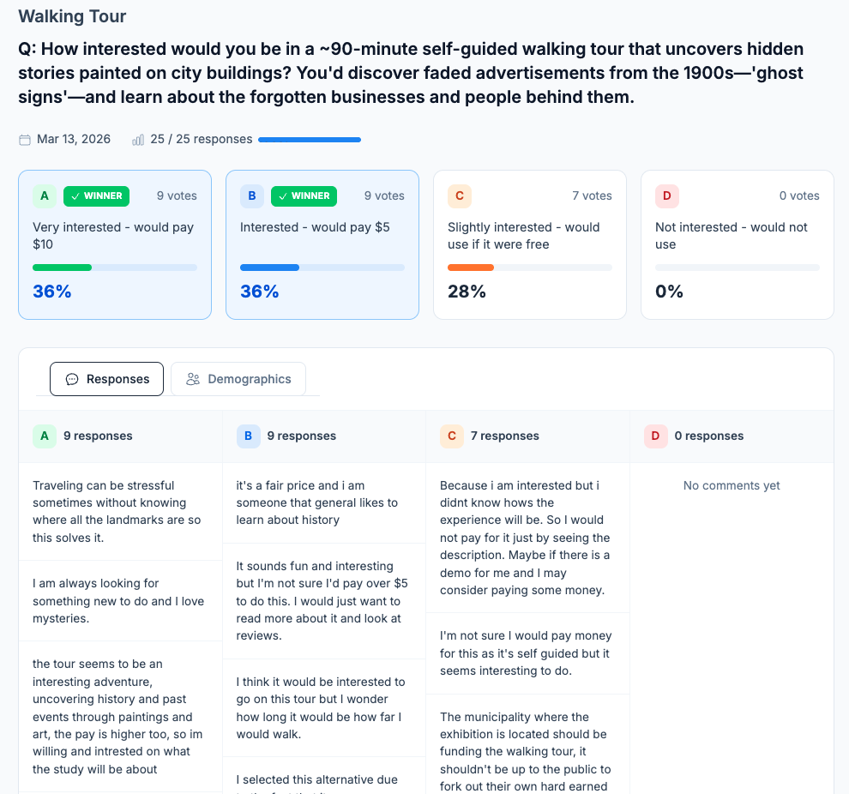Click the blue B badge on its option card
The image size is (849, 794).
coord(251,196)
